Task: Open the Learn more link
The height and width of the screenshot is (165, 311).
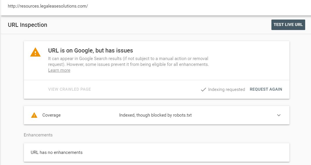Action: click(59, 70)
